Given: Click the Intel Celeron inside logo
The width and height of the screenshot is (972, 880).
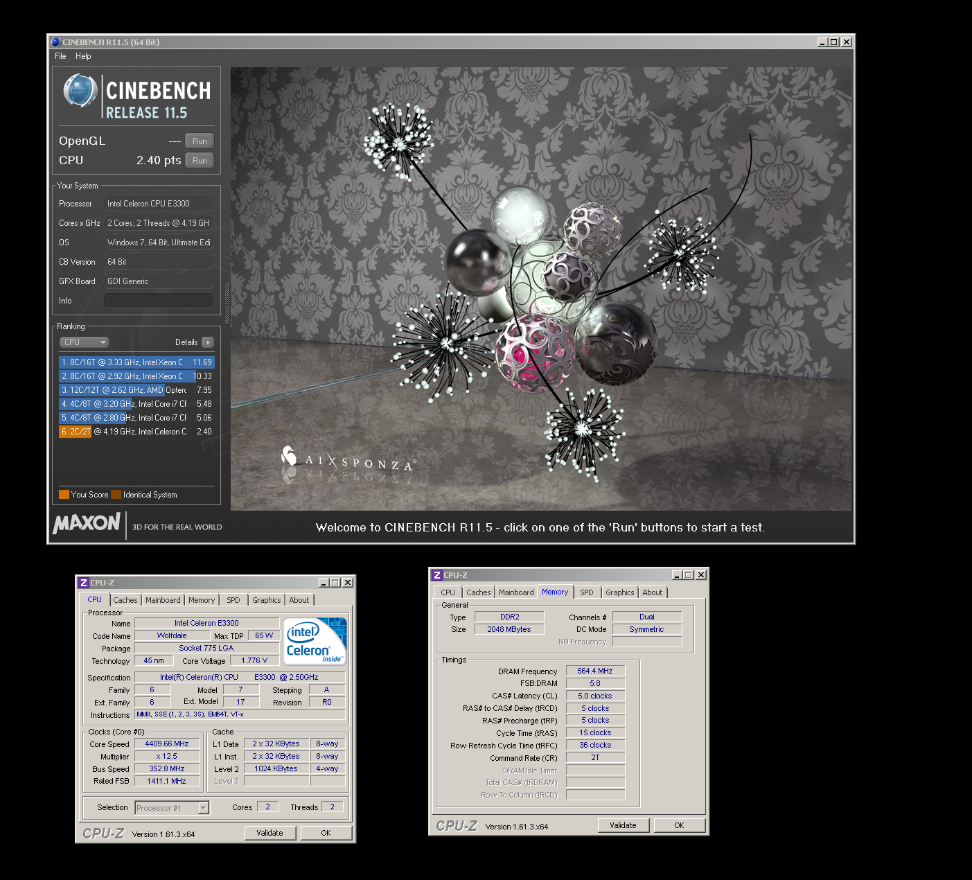Looking at the screenshot, I should pyautogui.click(x=315, y=642).
